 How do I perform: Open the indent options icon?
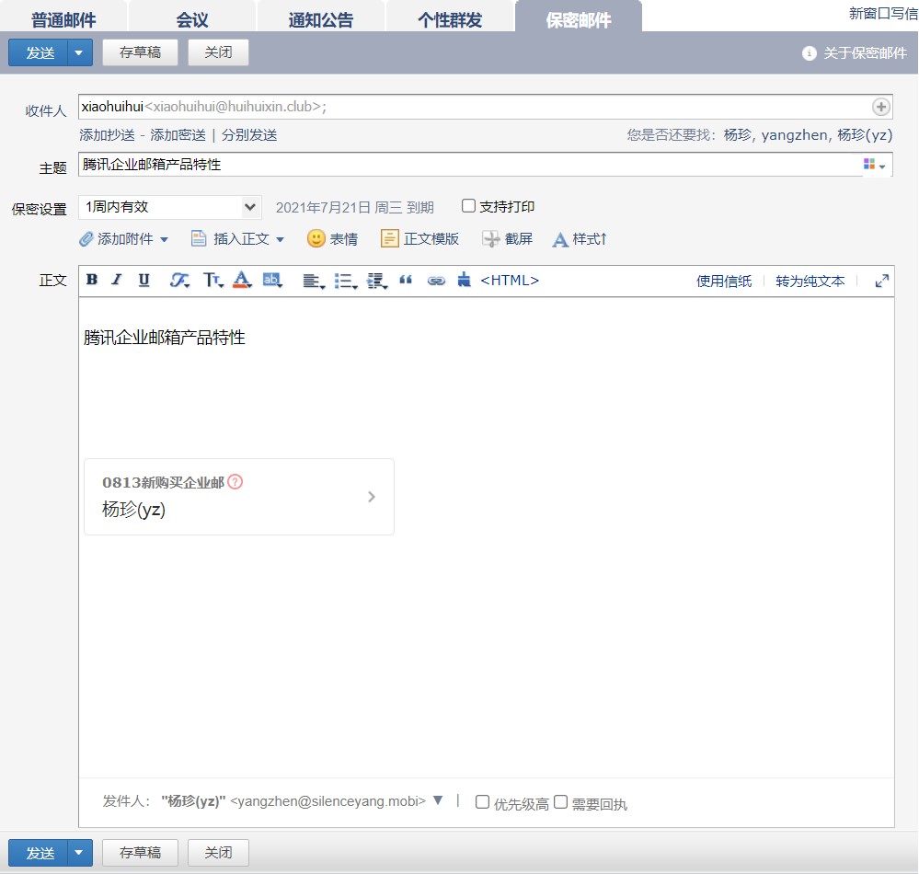(377, 281)
